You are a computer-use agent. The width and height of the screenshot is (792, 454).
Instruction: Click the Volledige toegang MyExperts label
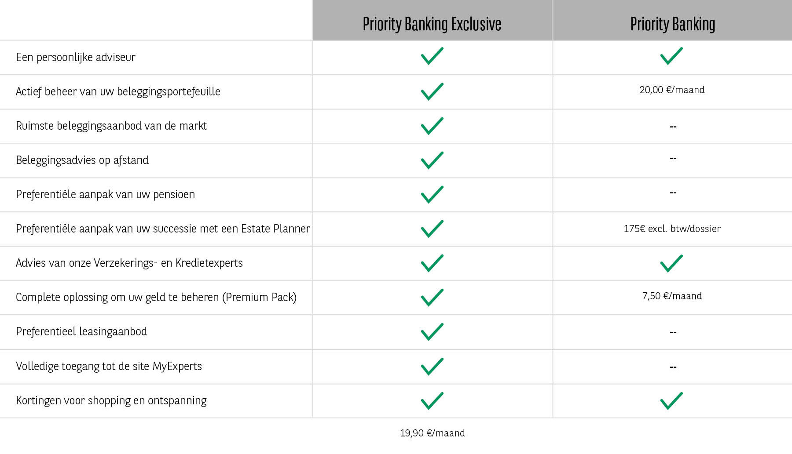click(x=109, y=367)
